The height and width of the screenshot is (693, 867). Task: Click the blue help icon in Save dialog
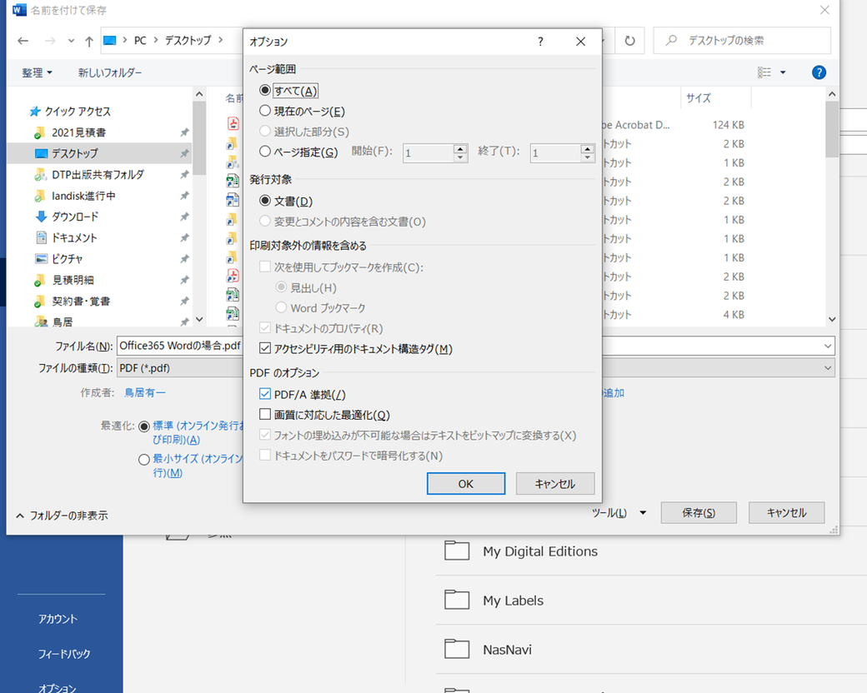pos(819,72)
